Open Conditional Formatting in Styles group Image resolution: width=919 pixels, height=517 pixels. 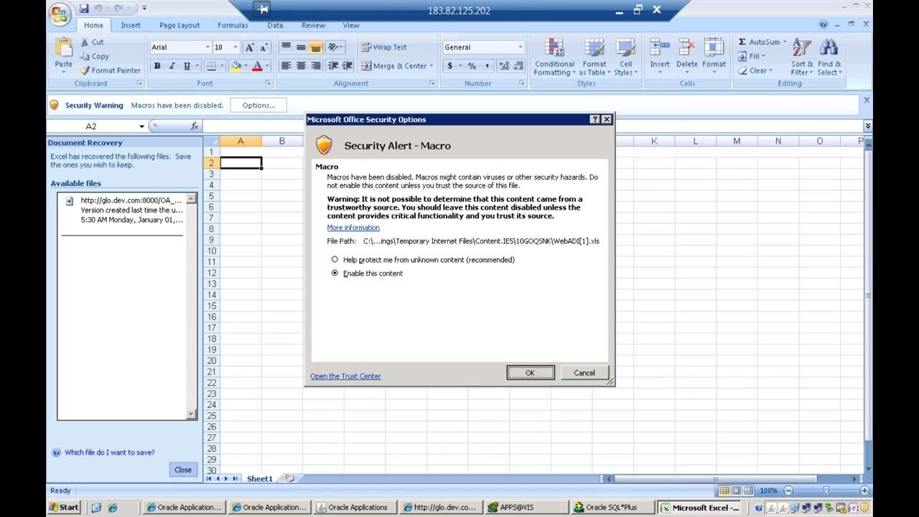coord(554,57)
